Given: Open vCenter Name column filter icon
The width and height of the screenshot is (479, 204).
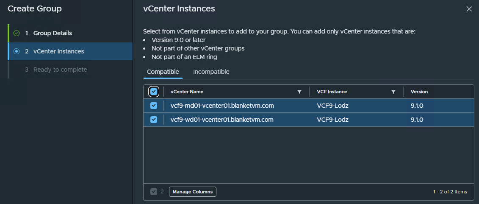Looking at the screenshot, I should click(x=299, y=92).
